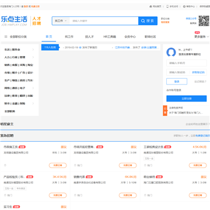Focus the keyword search input box
The width and height of the screenshot is (210, 210).
pyautogui.click(x=104, y=21)
